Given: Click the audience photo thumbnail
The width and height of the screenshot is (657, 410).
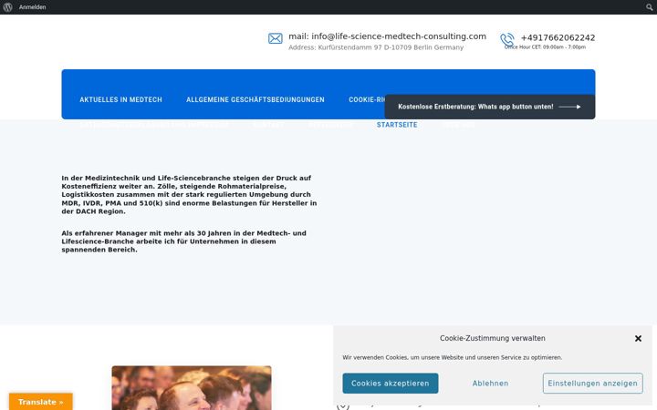Looking at the screenshot, I should [192, 388].
